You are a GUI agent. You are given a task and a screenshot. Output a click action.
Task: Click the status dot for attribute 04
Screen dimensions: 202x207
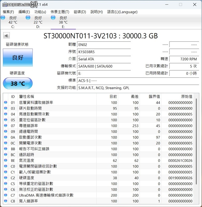[x=5, y=114]
